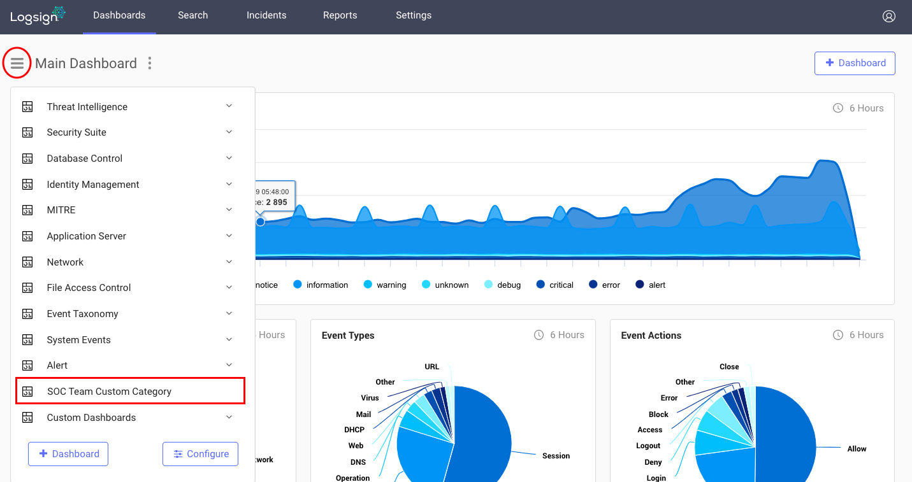Expand the Alert category chevron
This screenshot has width=912, height=482.
[x=229, y=365]
